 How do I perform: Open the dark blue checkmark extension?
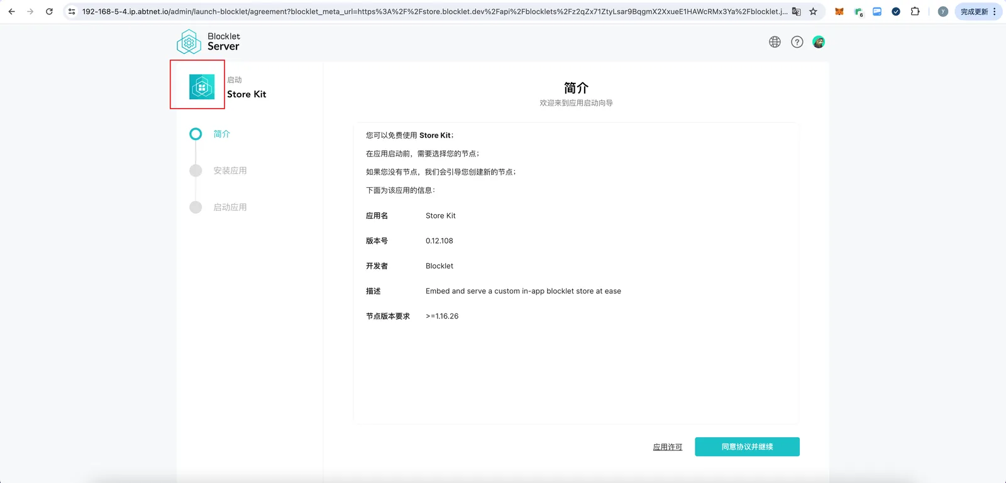(x=896, y=11)
